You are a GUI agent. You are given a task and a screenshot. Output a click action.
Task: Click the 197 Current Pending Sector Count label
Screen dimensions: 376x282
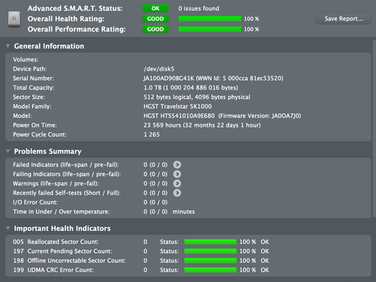tap(62, 251)
